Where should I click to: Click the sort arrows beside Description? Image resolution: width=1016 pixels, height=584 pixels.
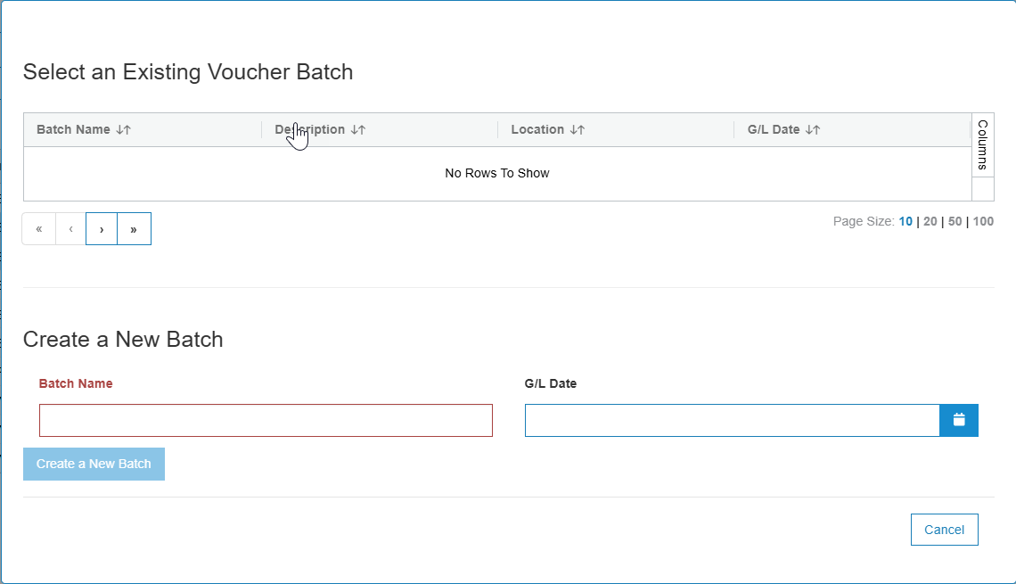point(358,129)
